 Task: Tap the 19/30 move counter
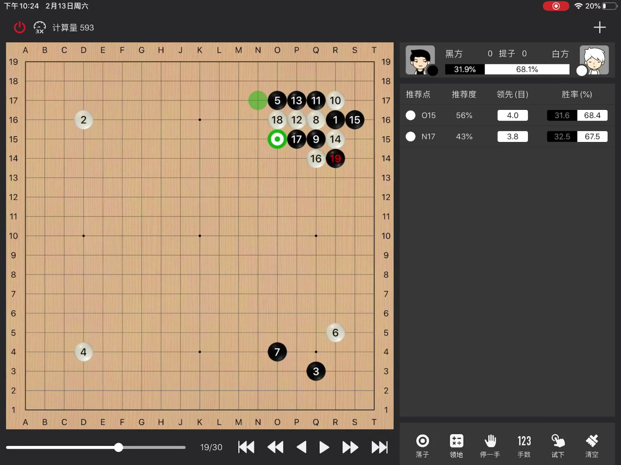click(211, 447)
